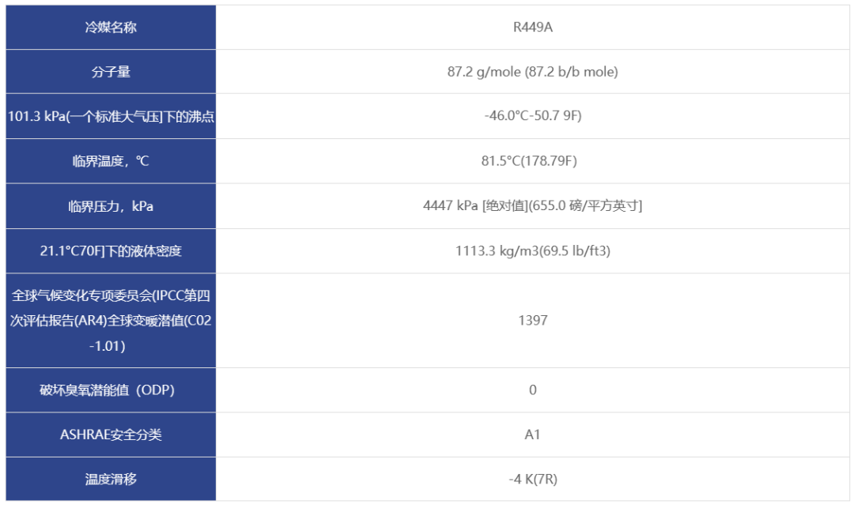Select the ODP value 0
The width and height of the screenshot is (854, 508).
coord(532,390)
